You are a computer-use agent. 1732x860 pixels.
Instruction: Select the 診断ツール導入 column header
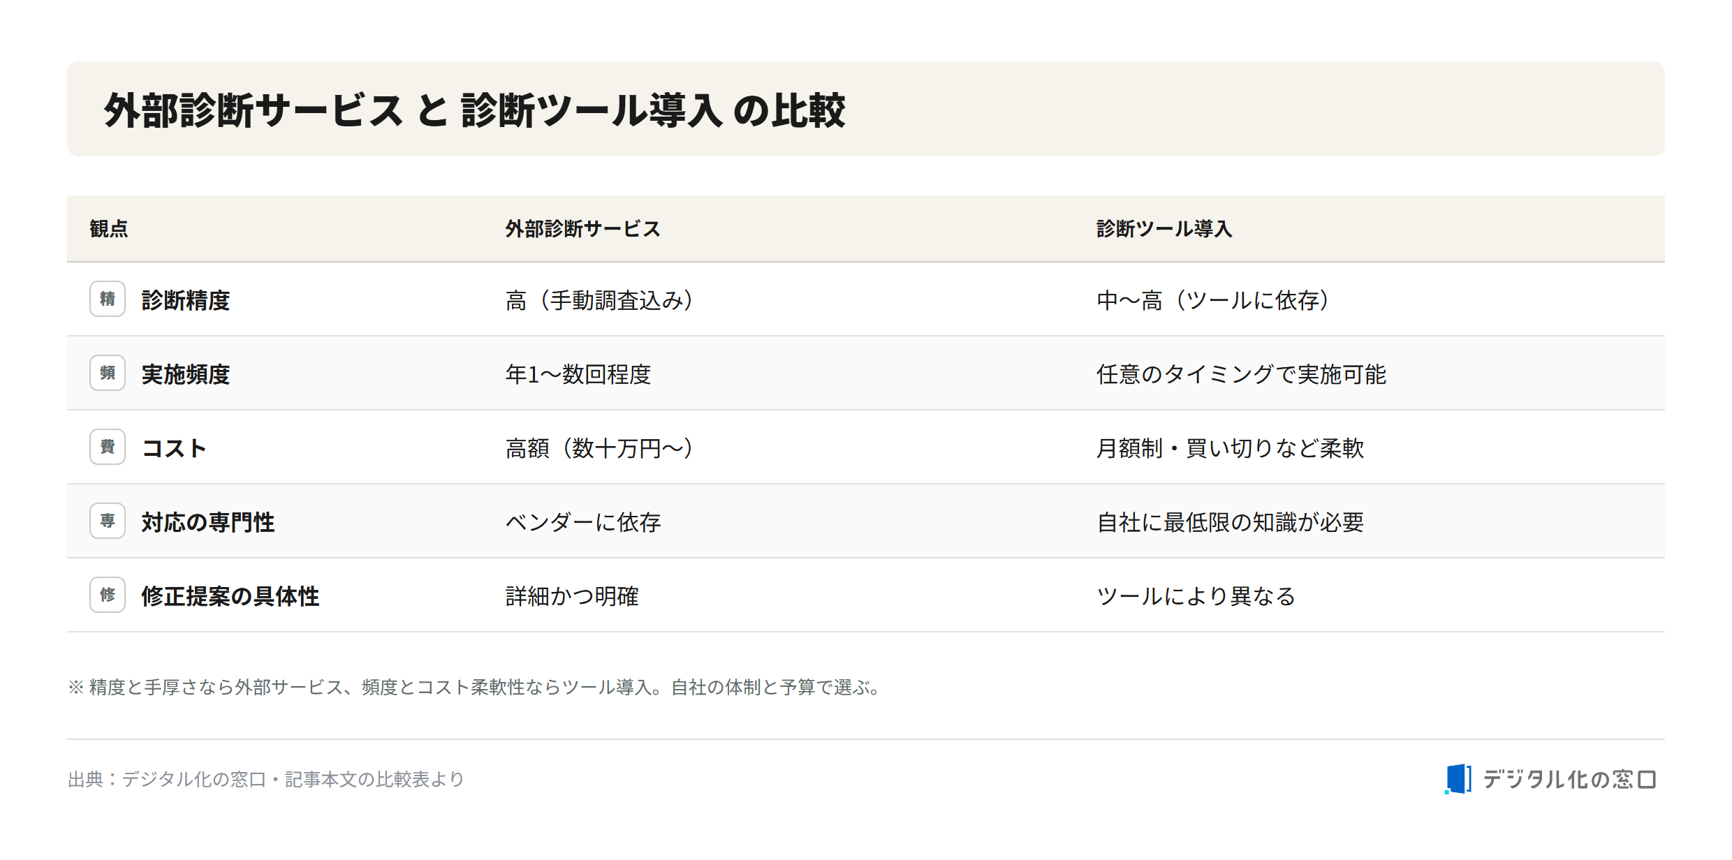pos(1164,229)
